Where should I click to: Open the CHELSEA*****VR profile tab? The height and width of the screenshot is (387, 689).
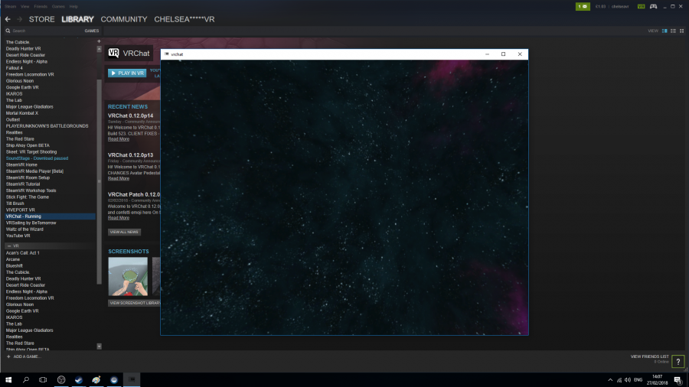[x=184, y=19]
